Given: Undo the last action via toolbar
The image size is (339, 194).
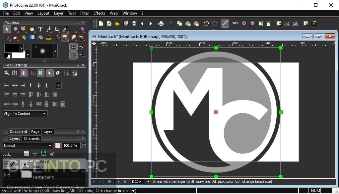Looking at the screenshot, I should click(206, 23).
